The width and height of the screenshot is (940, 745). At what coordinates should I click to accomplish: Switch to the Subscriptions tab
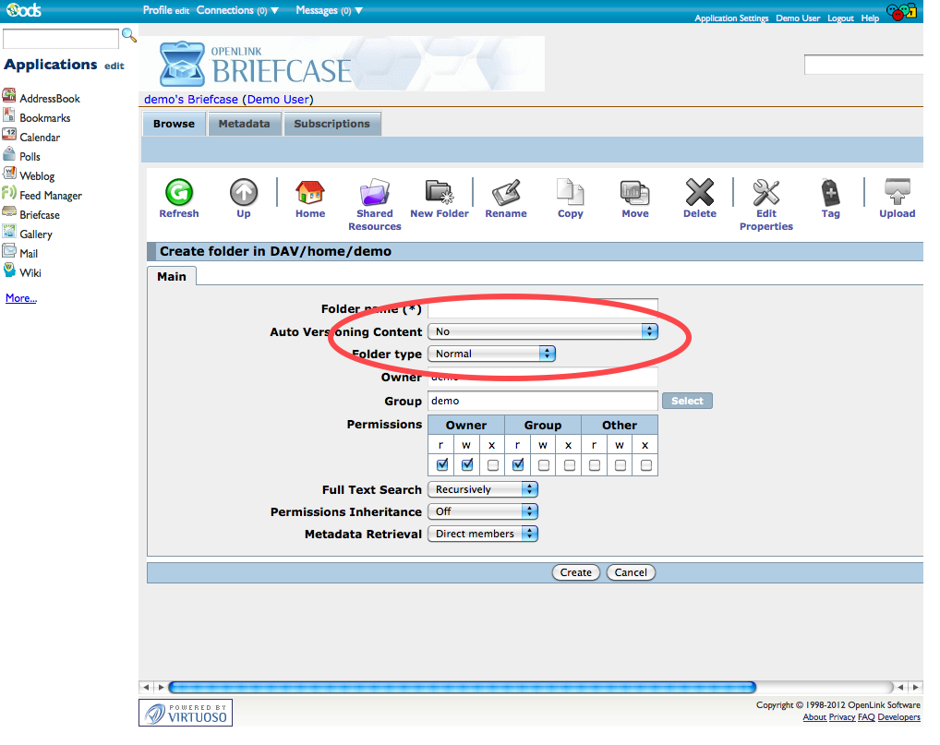tap(331, 124)
